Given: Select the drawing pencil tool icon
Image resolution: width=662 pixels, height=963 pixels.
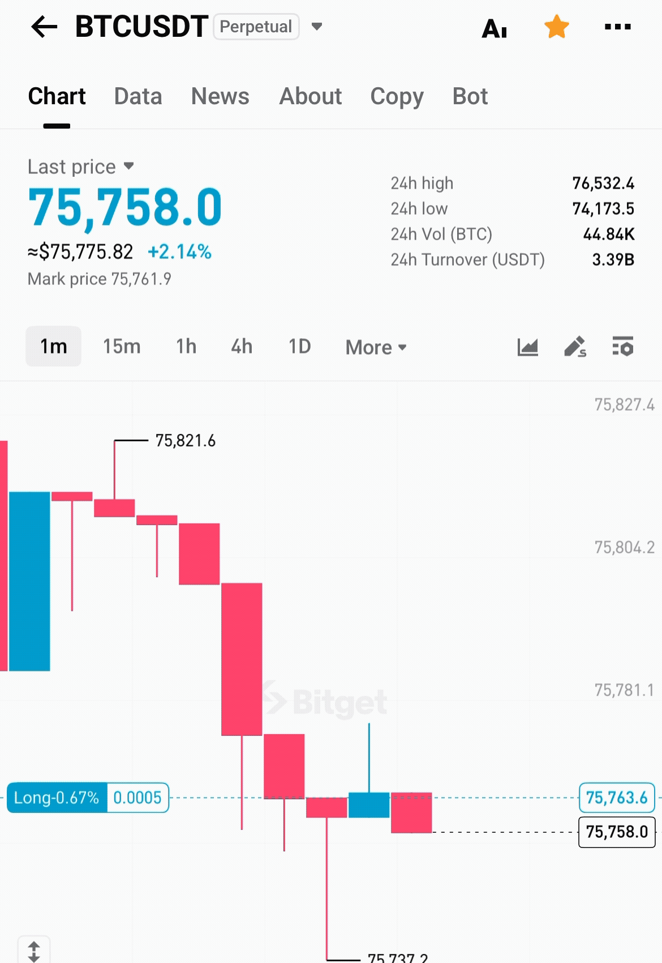Looking at the screenshot, I should tap(575, 347).
